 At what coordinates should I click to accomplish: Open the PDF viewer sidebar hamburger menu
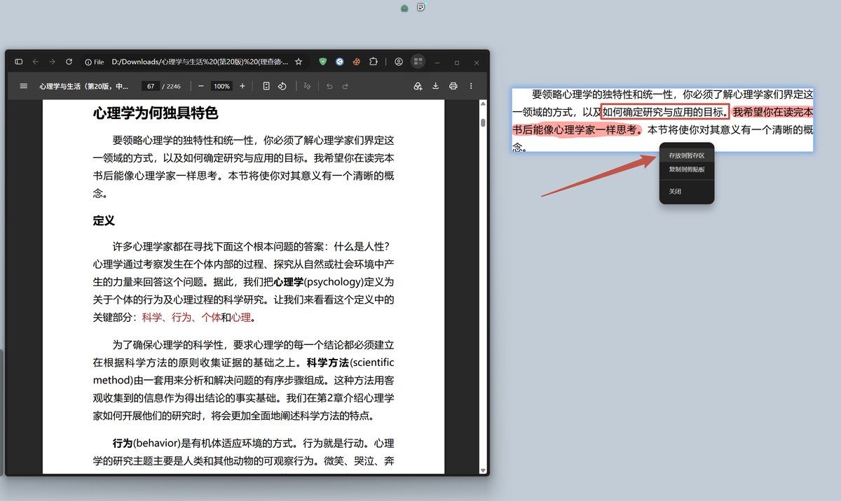click(x=23, y=86)
